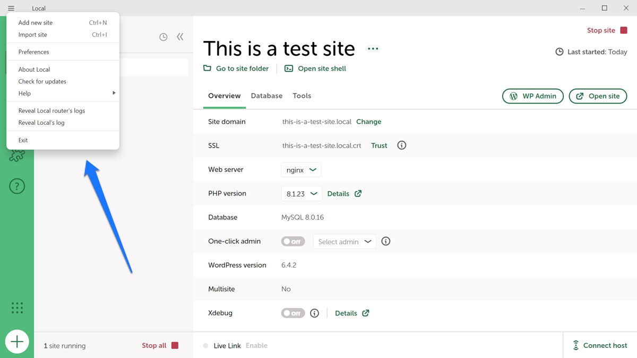
Task: Select Preferences from the menu
Action: [x=34, y=52]
